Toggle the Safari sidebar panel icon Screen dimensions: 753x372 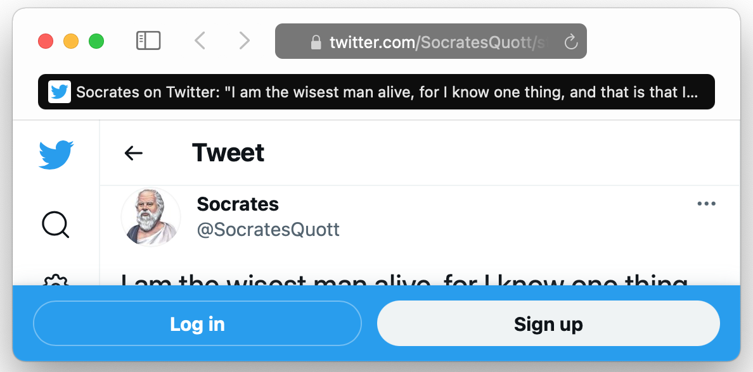pos(148,41)
